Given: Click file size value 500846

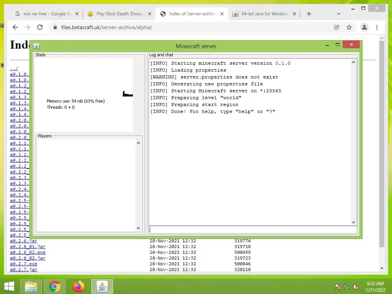Looking at the screenshot, I should point(242,264).
